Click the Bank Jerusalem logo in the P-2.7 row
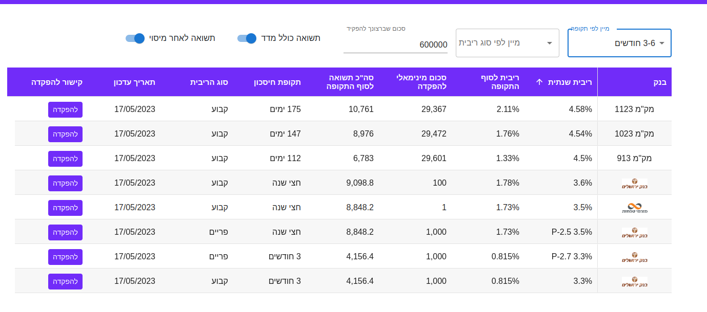707x312 pixels. pos(634,257)
